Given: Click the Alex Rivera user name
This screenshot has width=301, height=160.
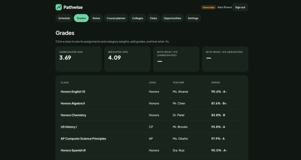Looking at the screenshot, I should tap(224, 7).
